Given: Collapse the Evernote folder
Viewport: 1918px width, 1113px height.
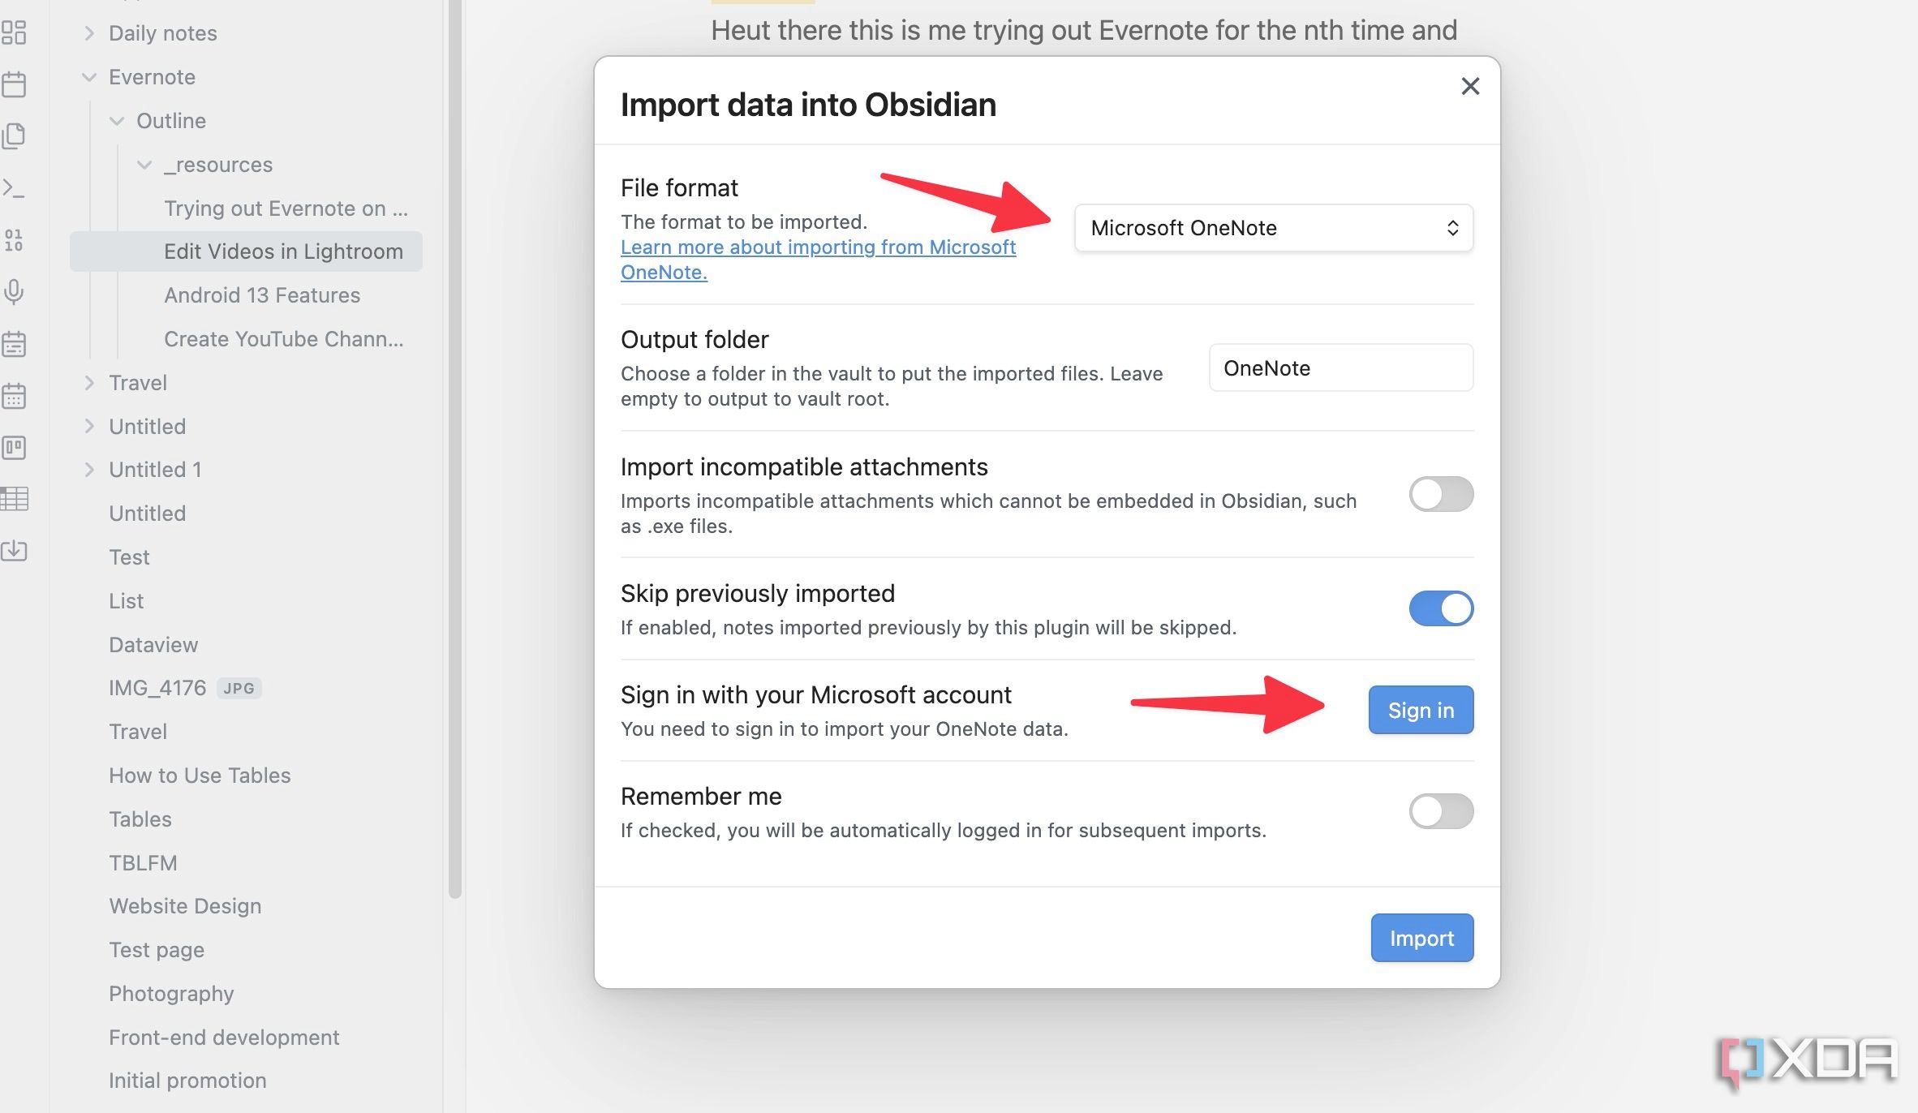Looking at the screenshot, I should coord(89,77).
